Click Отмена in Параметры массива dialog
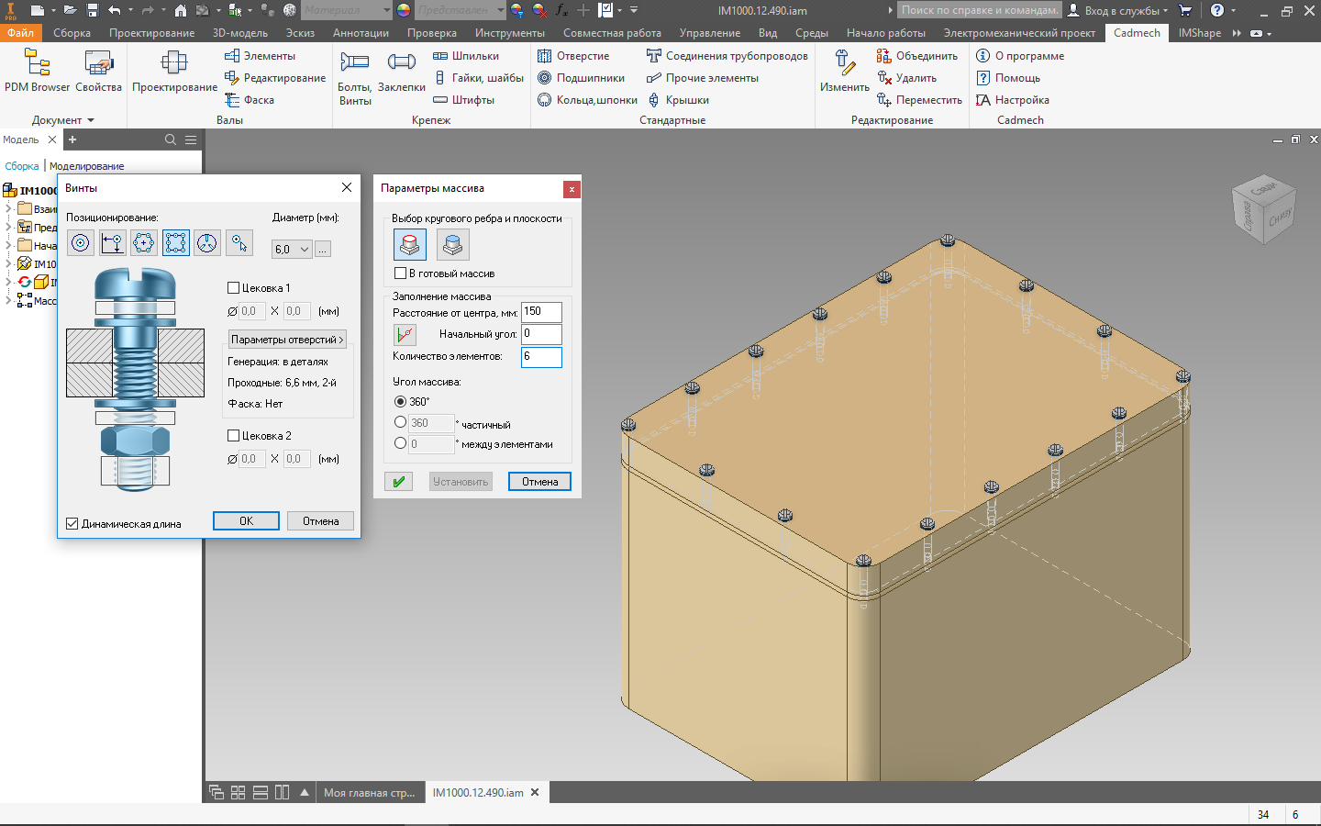Image resolution: width=1321 pixels, height=826 pixels. coord(539,482)
